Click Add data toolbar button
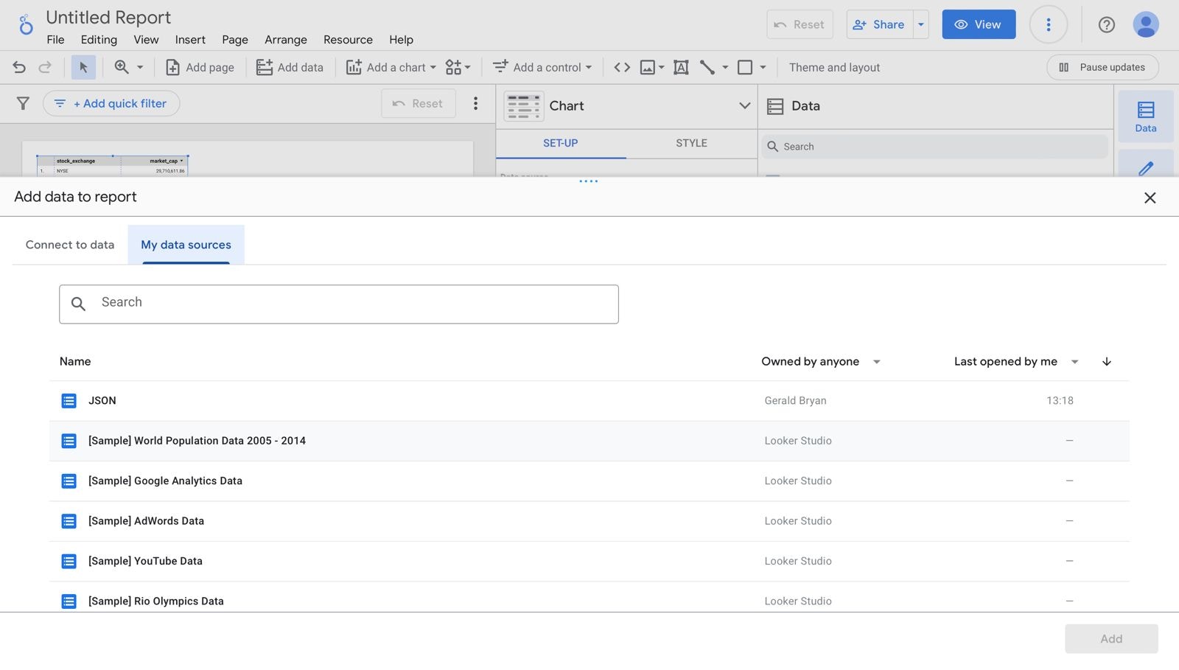This screenshot has height=670, width=1179. tap(290, 67)
